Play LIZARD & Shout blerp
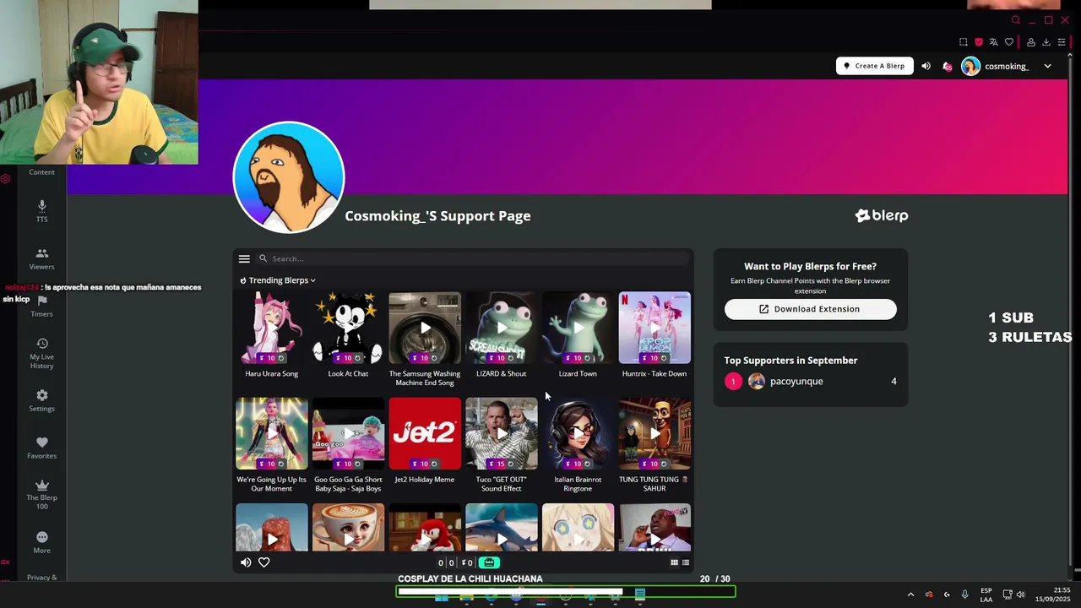The image size is (1081, 608). 502,328
